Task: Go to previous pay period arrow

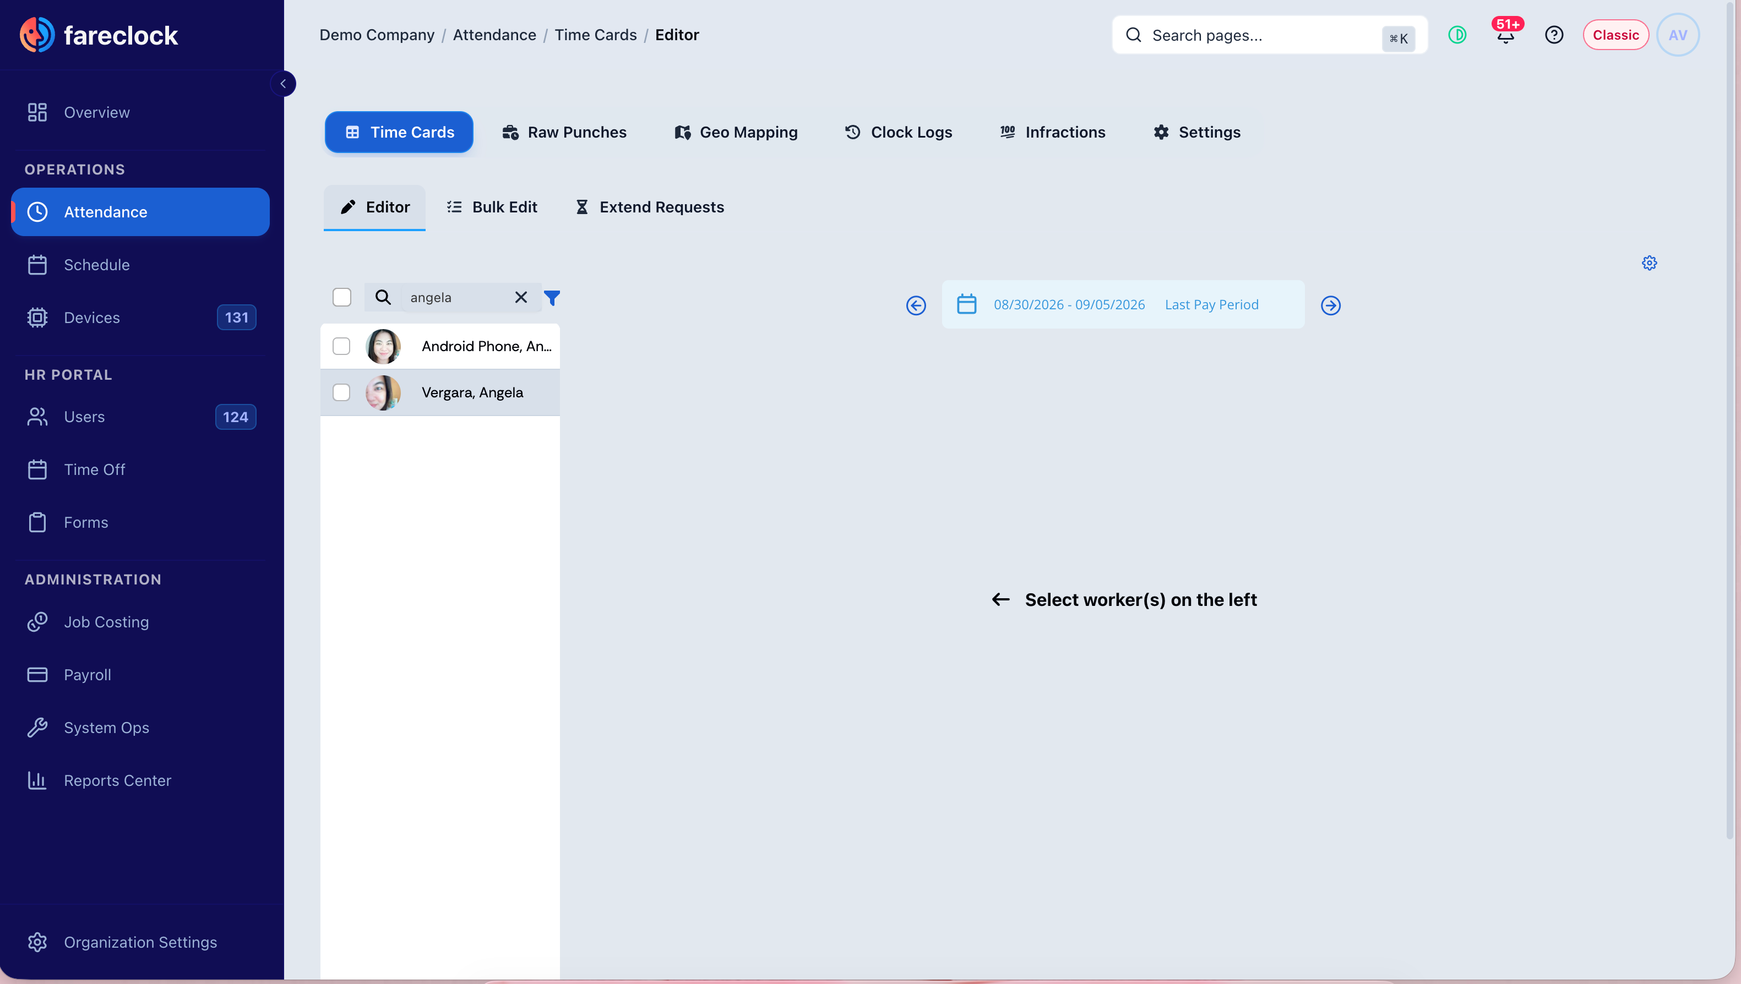Action: (x=916, y=305)
